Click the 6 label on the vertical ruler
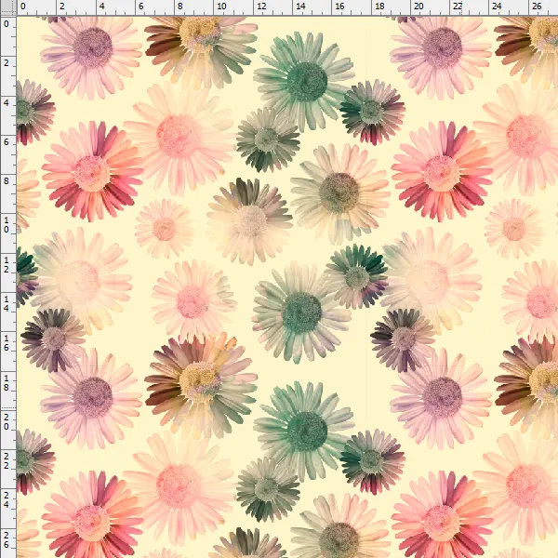The image size is (558, 558). coord(7,142)
